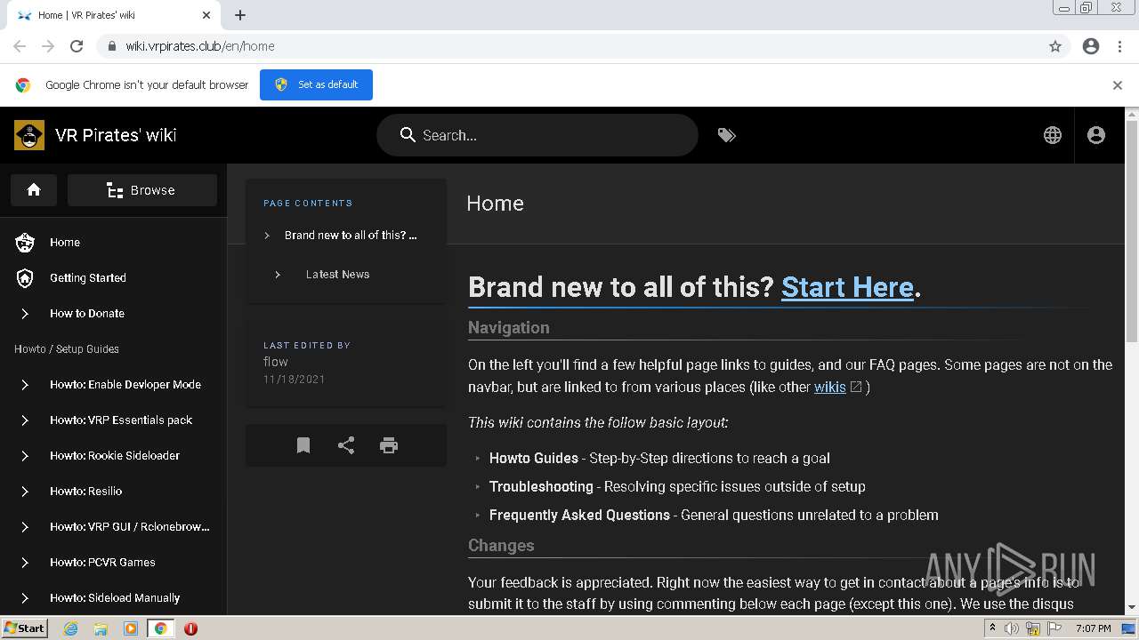This screenshot has height=640, width=1139.
Task: Open the wiki account icon
Action: click(1096, 135)
